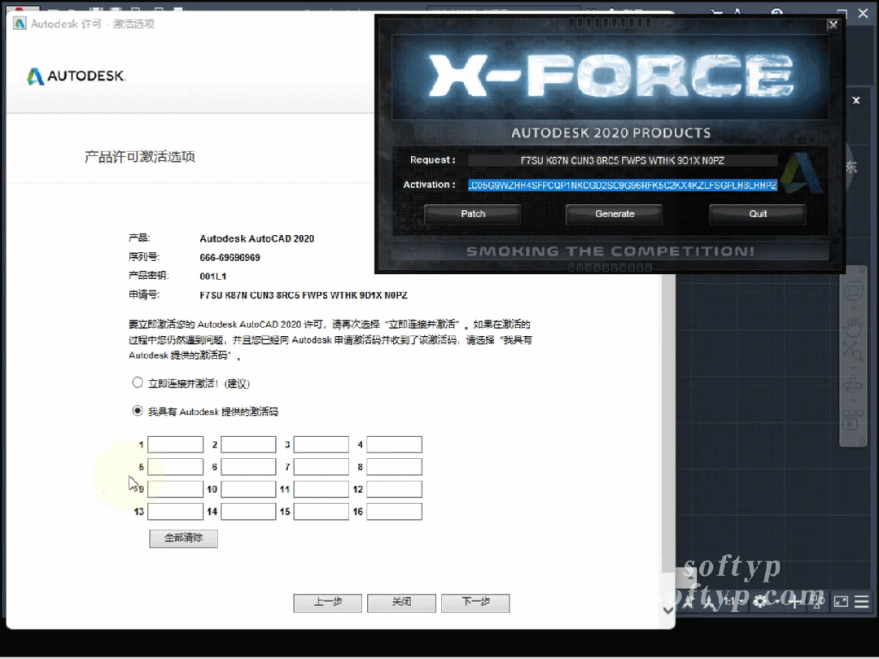Screen dimensions: 879x659
Task: Focus activation code field number 4
Action: point(394,444)
